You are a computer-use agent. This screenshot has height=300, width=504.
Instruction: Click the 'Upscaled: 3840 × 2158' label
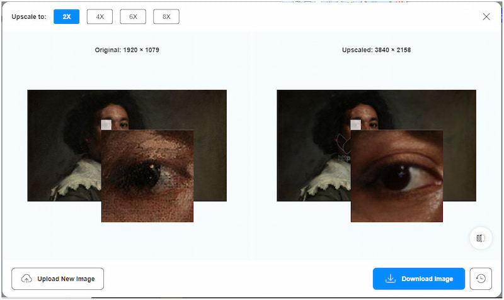[376, 50]
